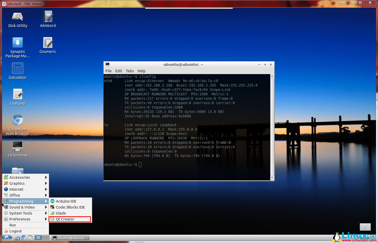Click the terminal's vertical scrollbar
This screenshot has width=378, height=243.
pyautogui.click(x=272, y=127)
